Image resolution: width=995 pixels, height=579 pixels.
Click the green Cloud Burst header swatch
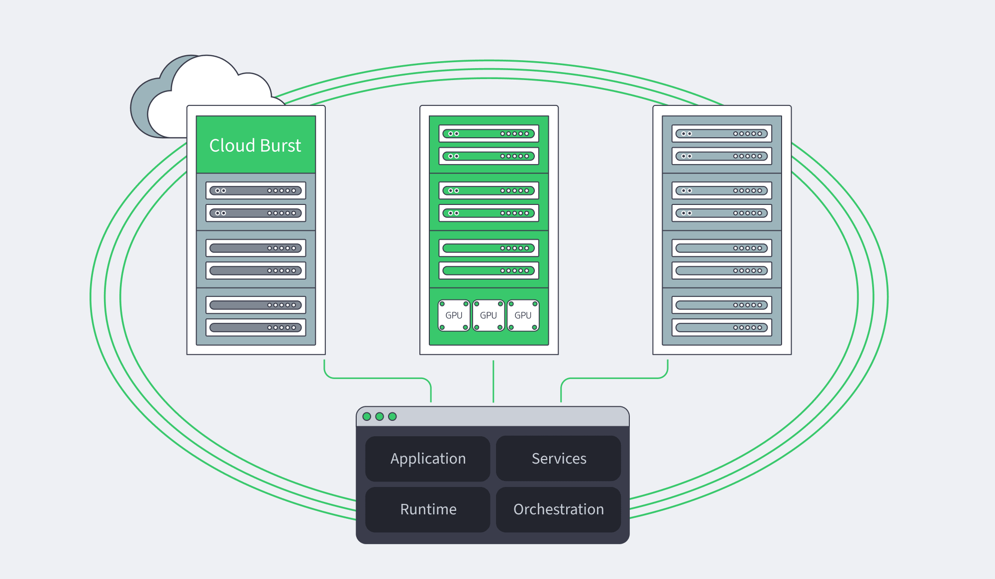coord(255,145)
